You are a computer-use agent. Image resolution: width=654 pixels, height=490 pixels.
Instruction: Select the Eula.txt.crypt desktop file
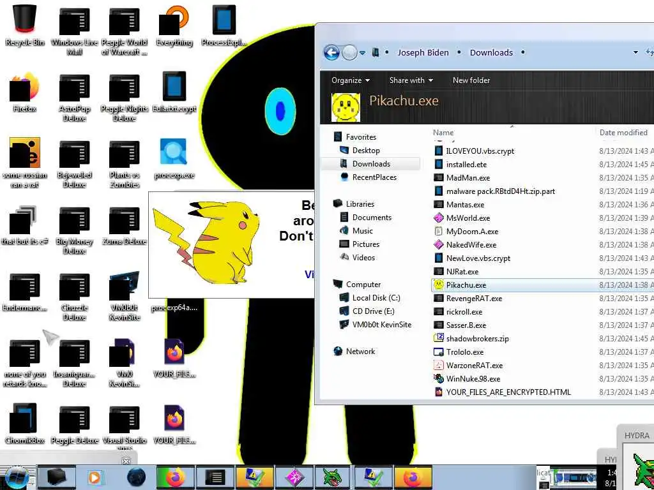[x=174, y=93]
